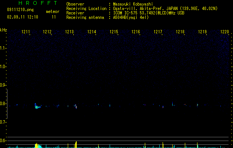Click the 'Receiving antenna' label

pyautogui.click(x=85, y=17)
